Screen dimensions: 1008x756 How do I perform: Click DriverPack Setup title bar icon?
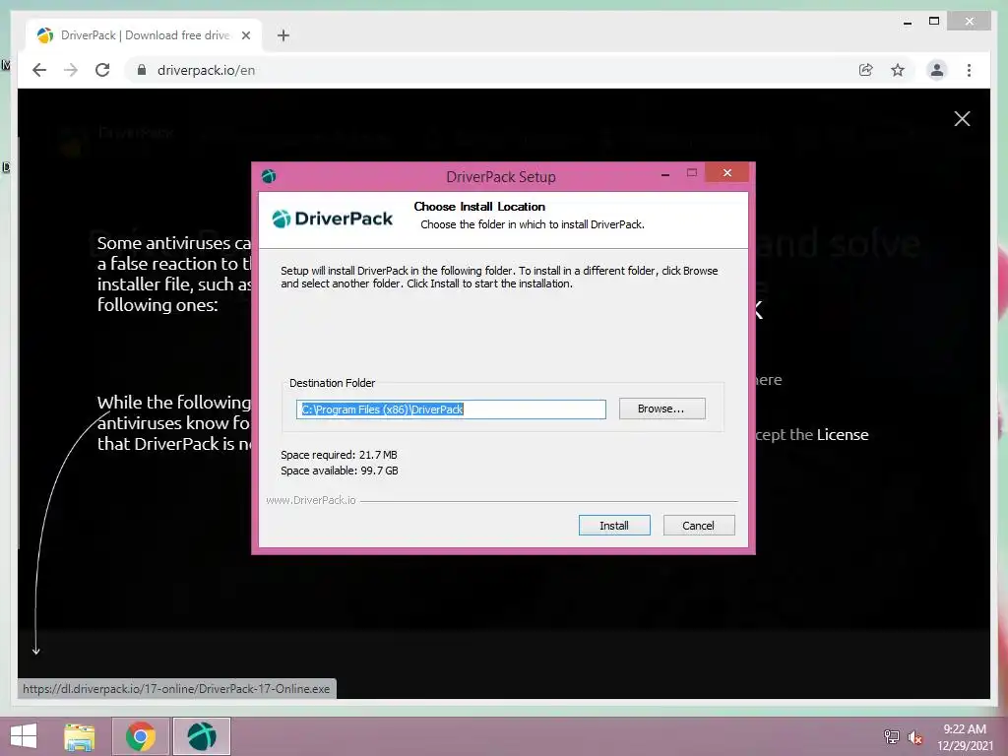(x=269, y=176)
